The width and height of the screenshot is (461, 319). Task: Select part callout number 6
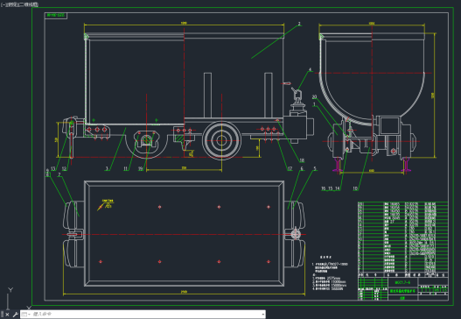coord(302,168)
